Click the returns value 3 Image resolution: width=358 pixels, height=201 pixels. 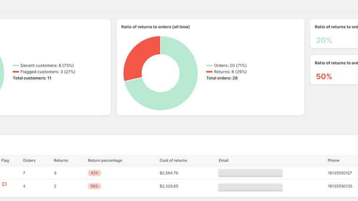pyautogui.click(x=55, y=173)
